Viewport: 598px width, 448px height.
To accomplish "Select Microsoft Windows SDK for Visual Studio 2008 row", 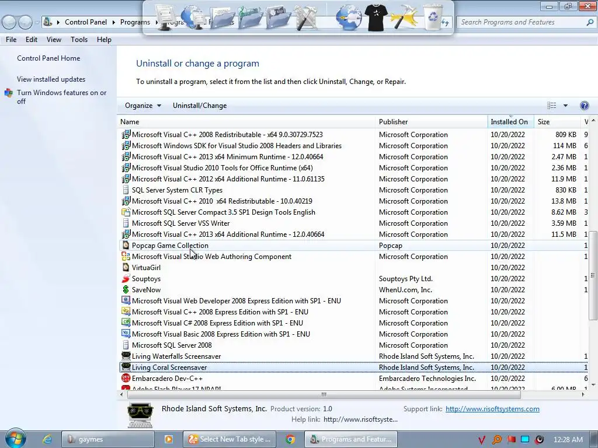I will (x=354, y=145).
